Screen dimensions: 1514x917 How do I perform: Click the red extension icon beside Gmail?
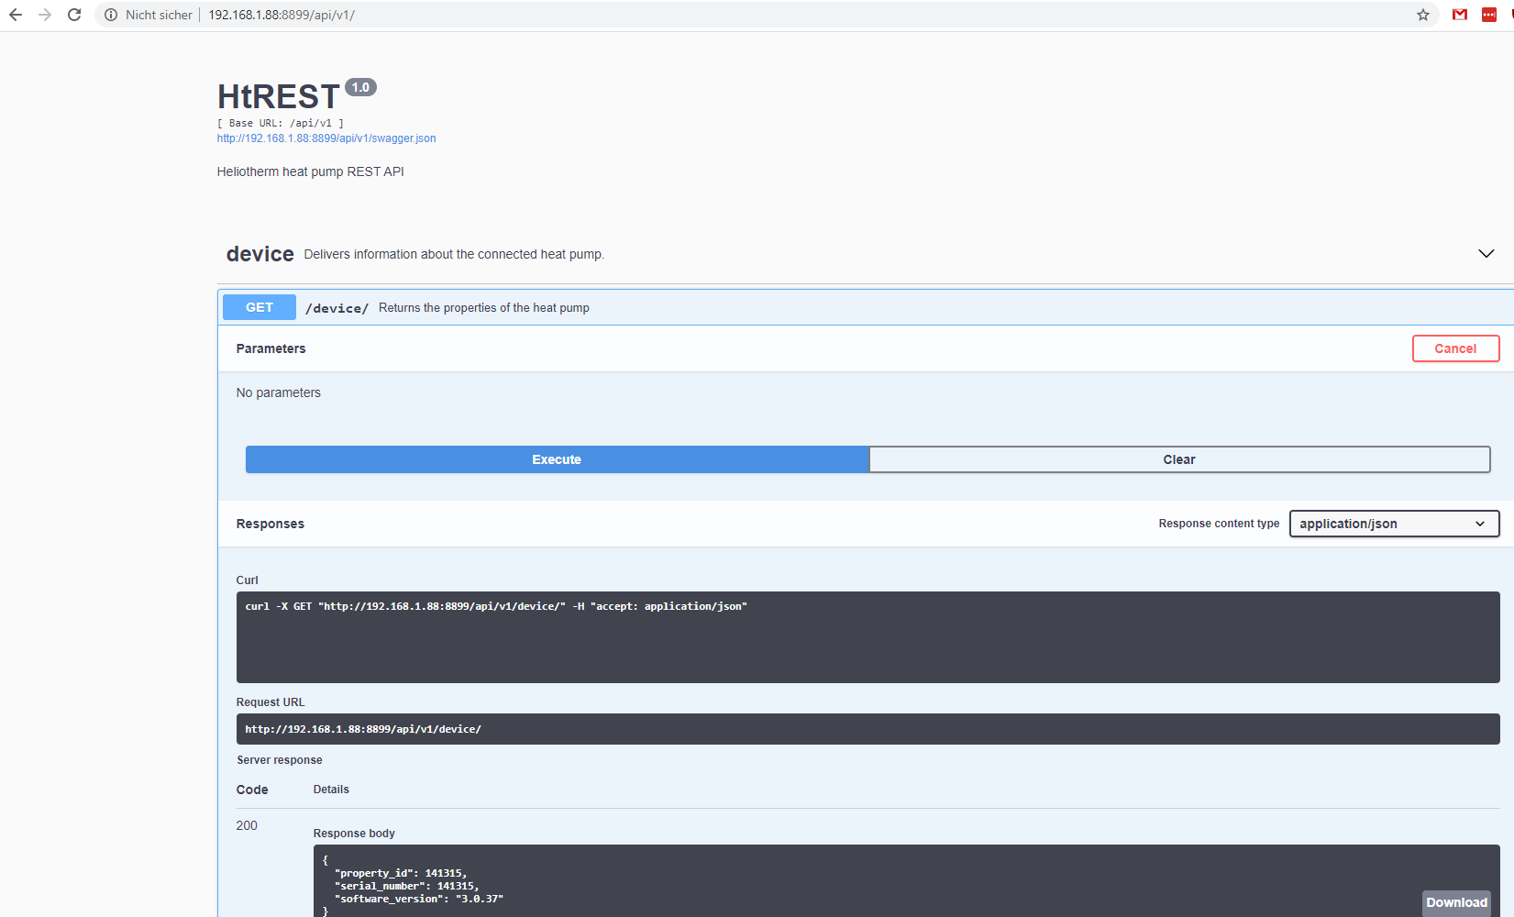pyautogui.click(x=1489, y=15)
